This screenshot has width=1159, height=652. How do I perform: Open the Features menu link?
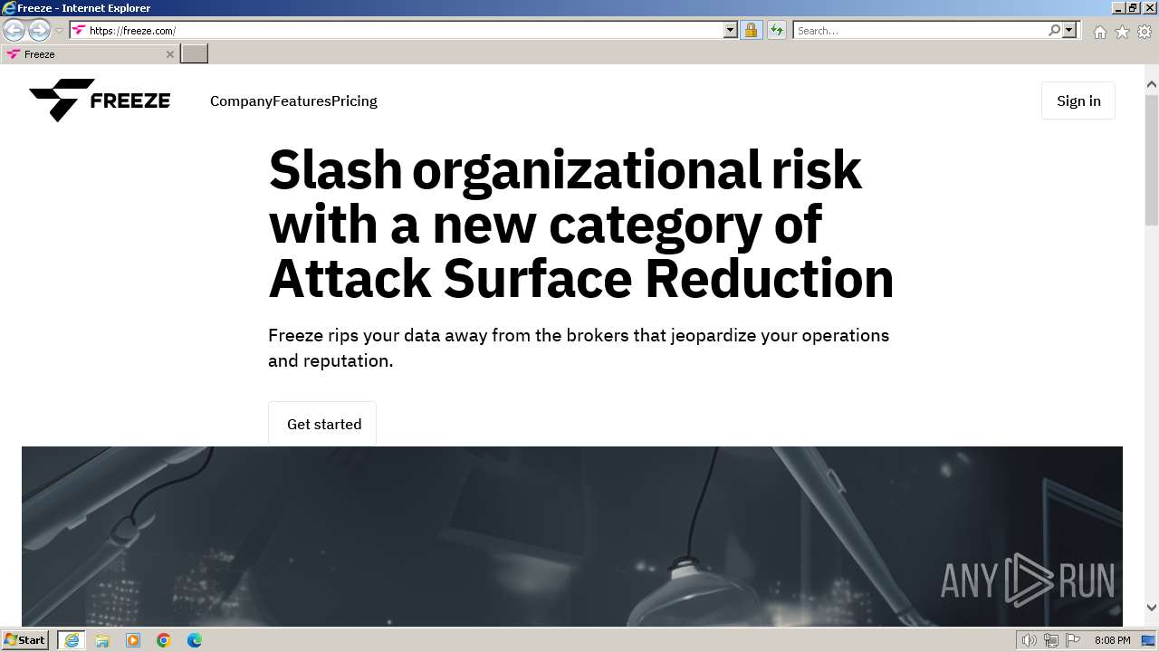point(302,101)
